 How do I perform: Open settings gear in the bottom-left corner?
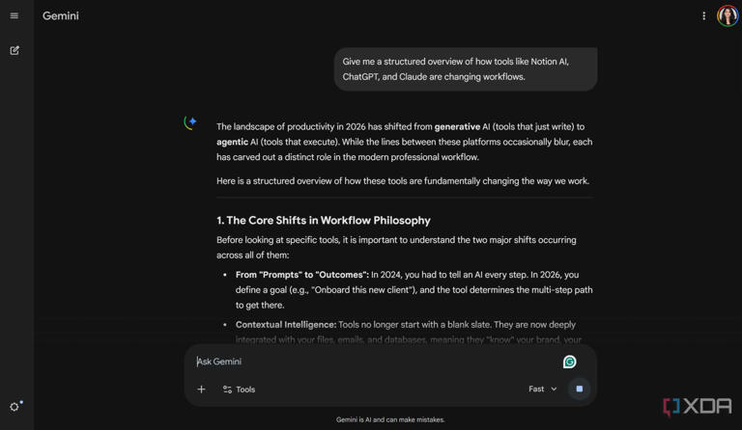pos(14,407)
